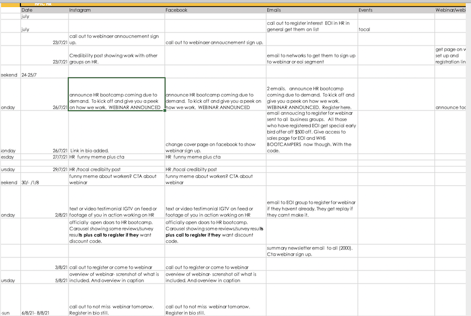Click the Webinar column header at right edge

450,10
